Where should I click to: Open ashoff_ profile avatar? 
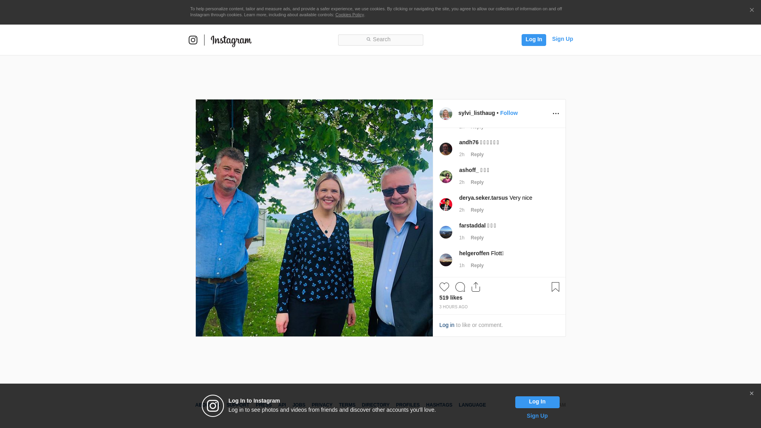pos(446,177)
